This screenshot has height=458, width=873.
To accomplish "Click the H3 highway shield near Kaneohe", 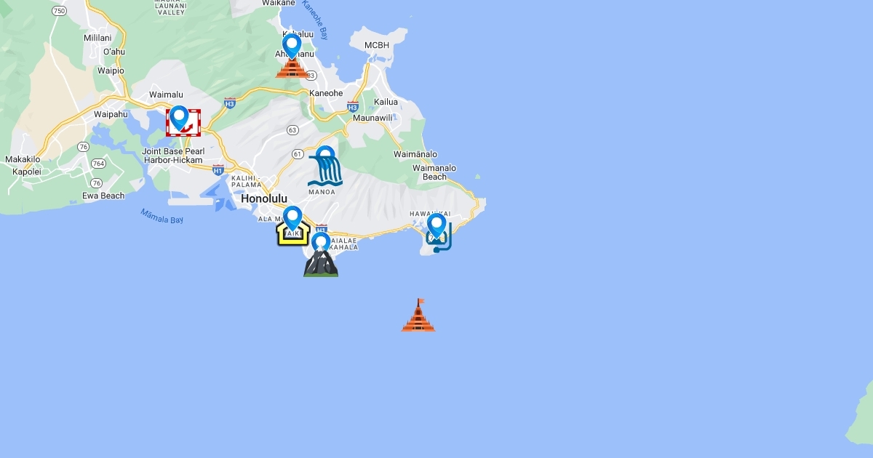I will point(353,106).
